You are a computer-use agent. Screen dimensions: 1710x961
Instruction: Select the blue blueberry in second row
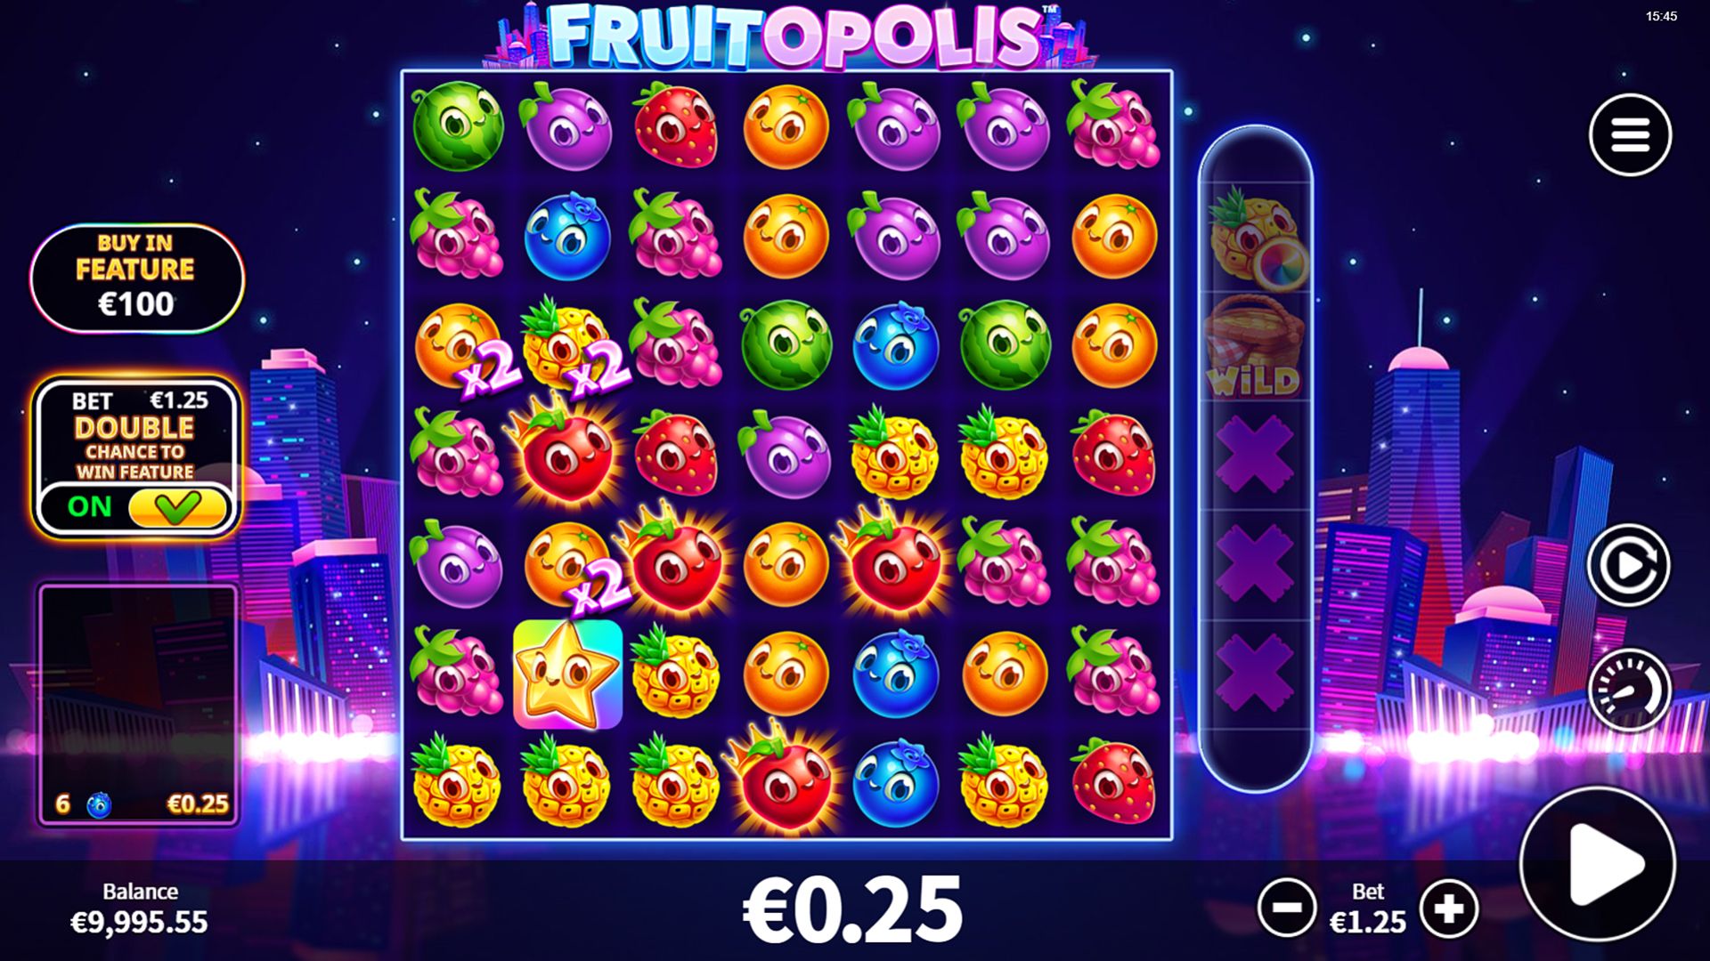point(567,236)
